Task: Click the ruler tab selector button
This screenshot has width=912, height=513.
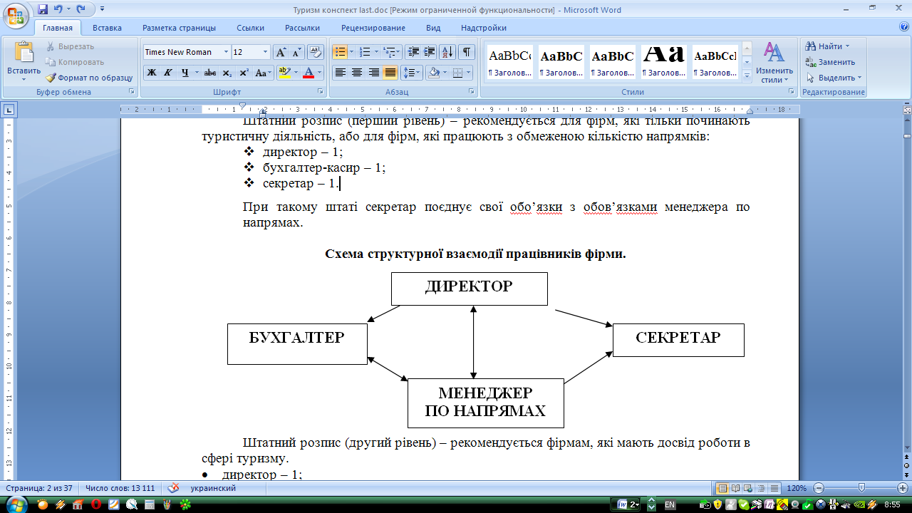Action: [x=9, y=110]
